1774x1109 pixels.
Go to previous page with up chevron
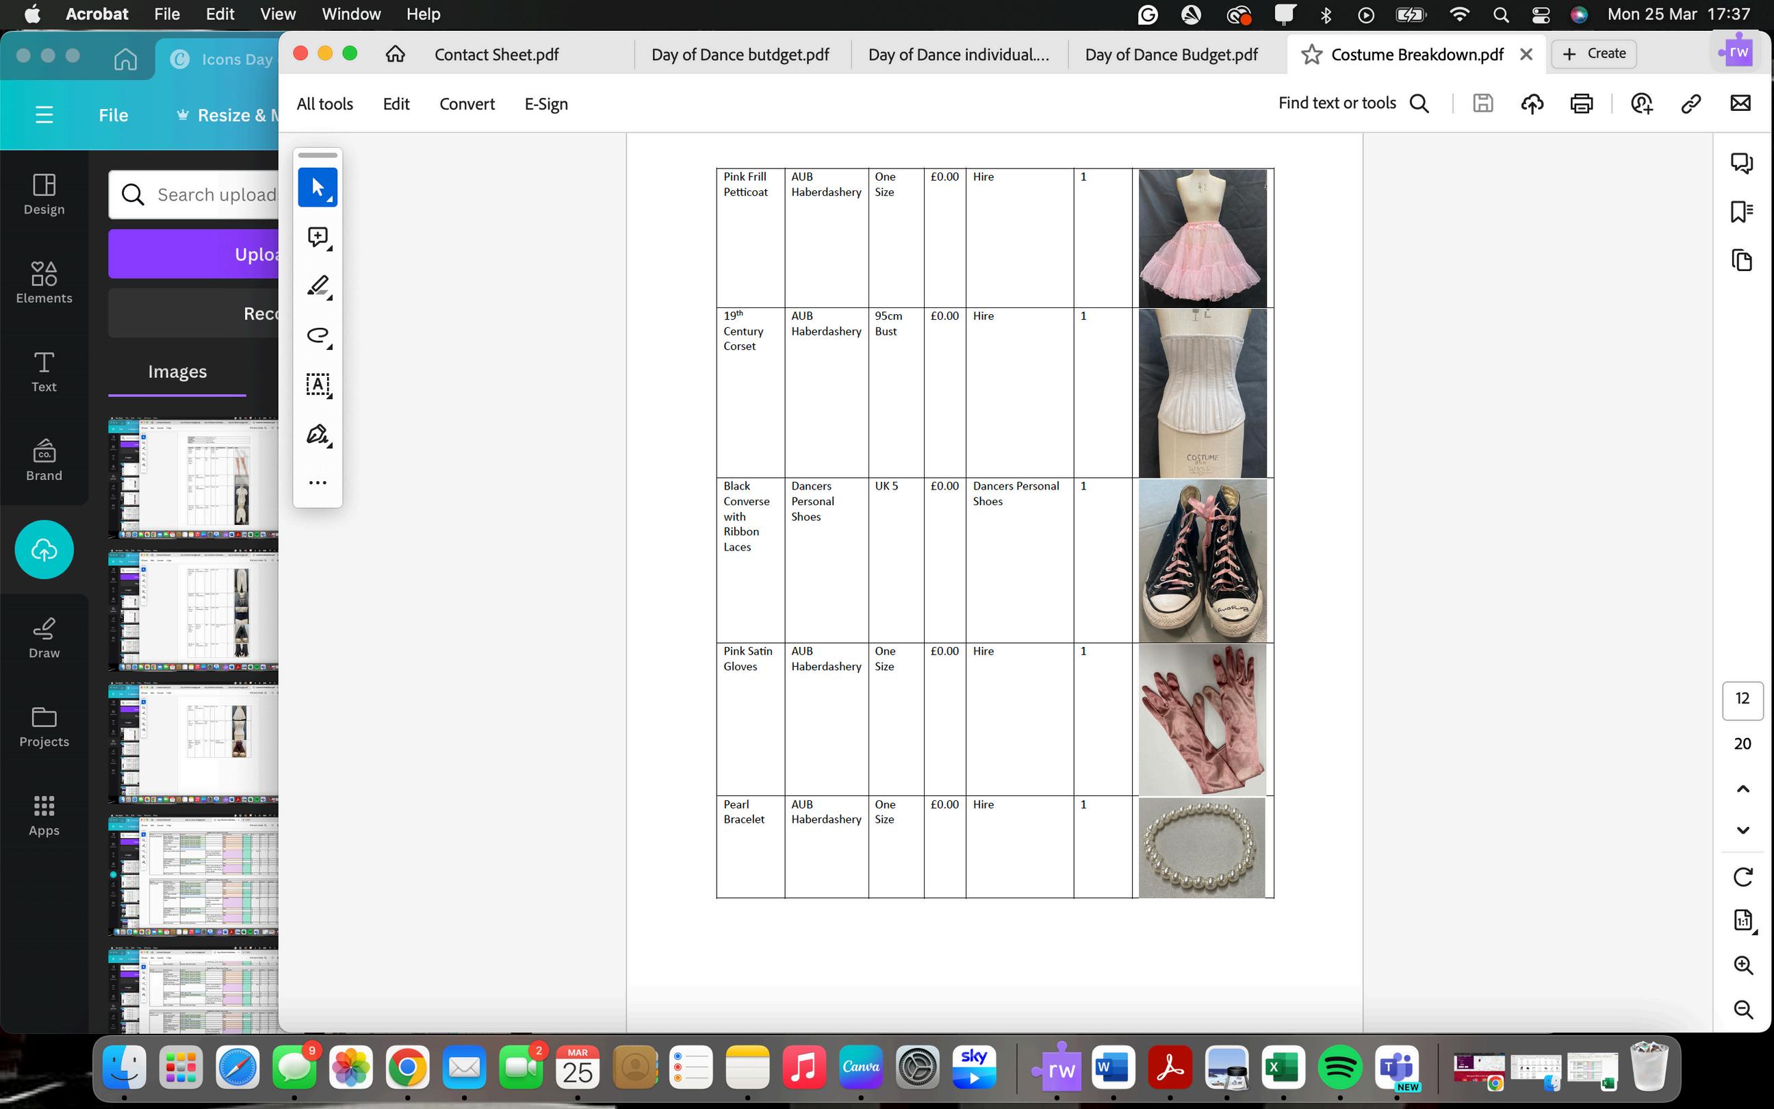(1743, 789)
